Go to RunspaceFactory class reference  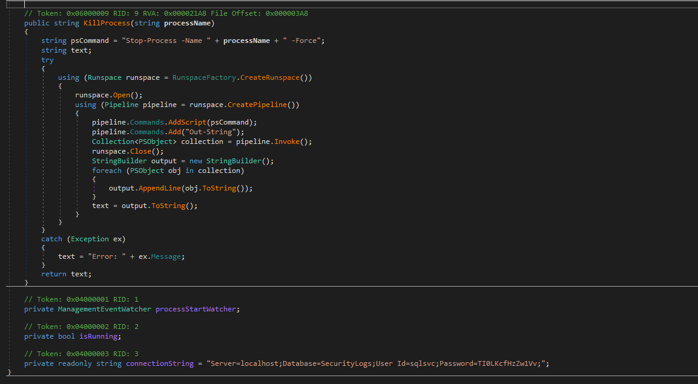[205, 78]
